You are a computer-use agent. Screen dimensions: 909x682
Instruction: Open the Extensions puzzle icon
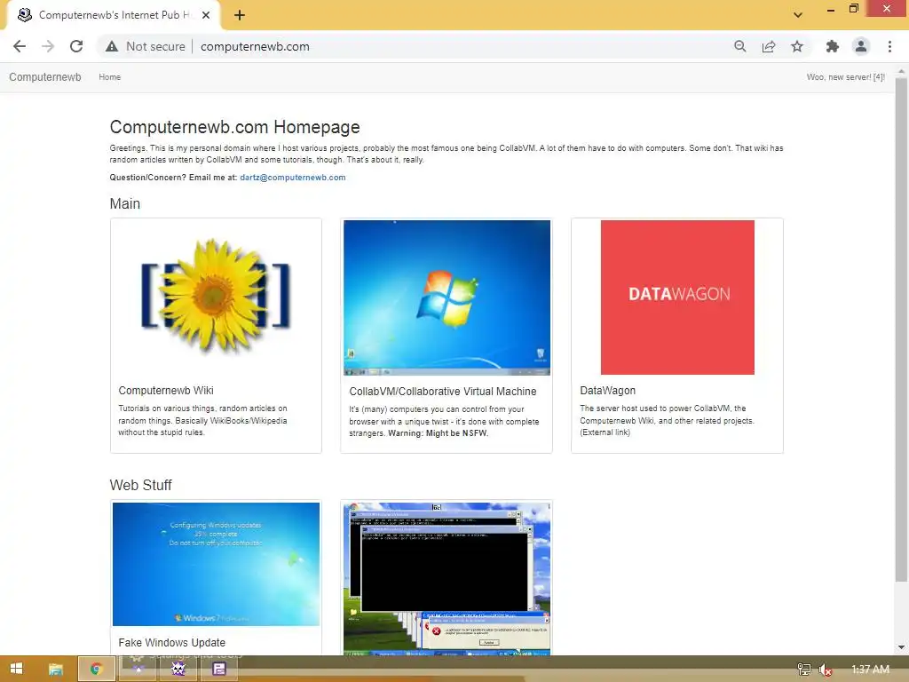click(x=833, y=46)
